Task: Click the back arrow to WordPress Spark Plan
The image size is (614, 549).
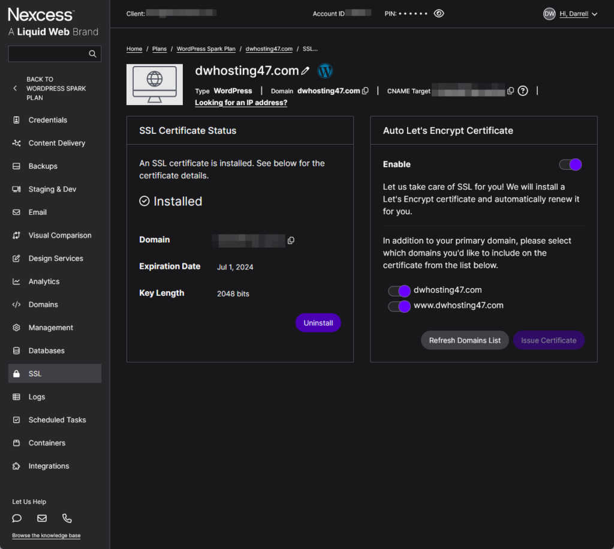Action: [15, 88]
